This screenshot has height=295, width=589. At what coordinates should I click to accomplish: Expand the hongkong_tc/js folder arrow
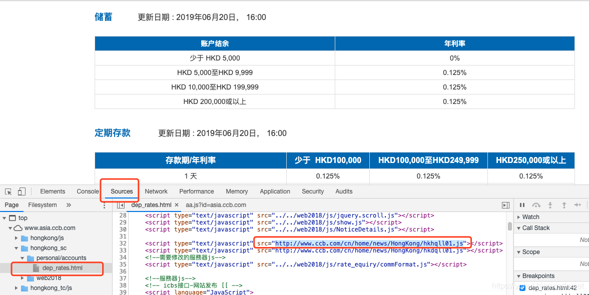point(16,288)
